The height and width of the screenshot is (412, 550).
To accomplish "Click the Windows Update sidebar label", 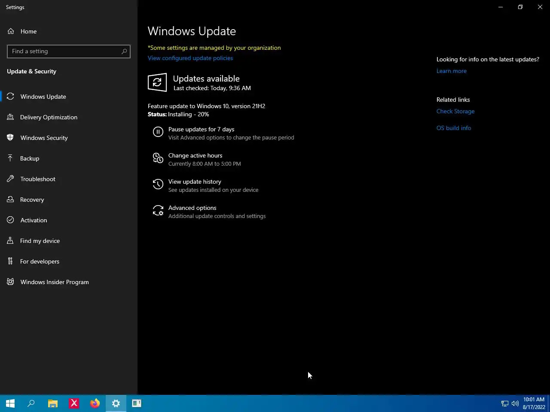I will (43, 97).
